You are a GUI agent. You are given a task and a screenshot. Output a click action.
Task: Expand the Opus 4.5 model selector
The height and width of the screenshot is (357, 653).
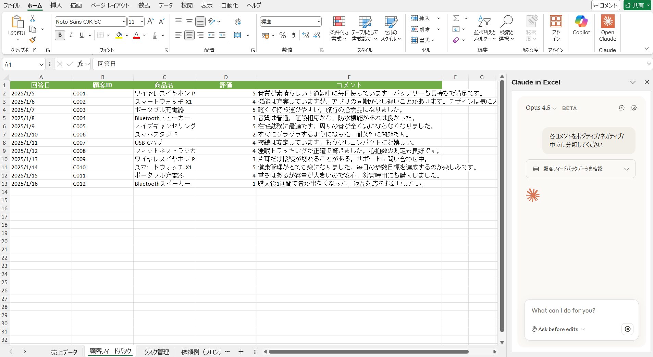[x=541, y=108]
